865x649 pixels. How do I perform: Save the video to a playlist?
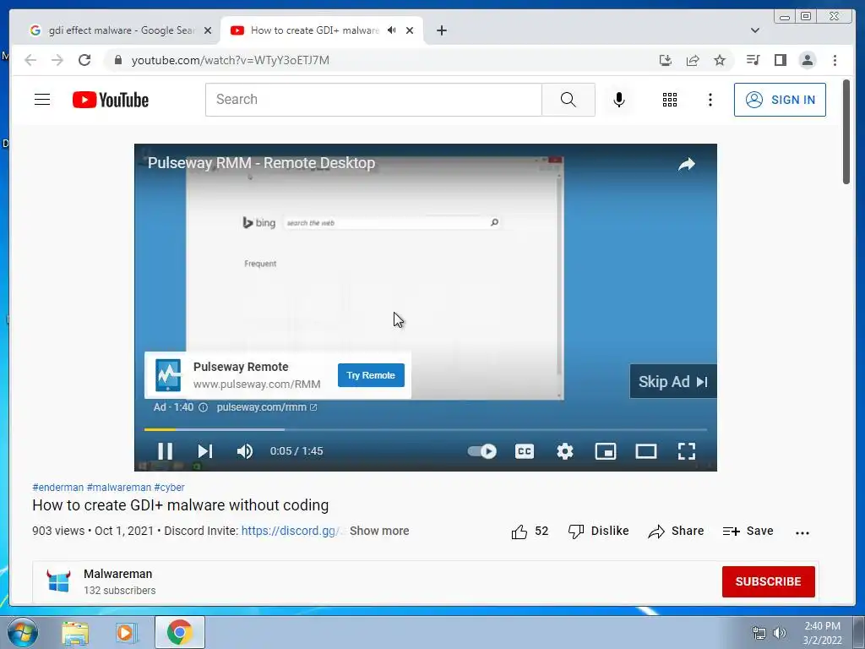[748, 531]
